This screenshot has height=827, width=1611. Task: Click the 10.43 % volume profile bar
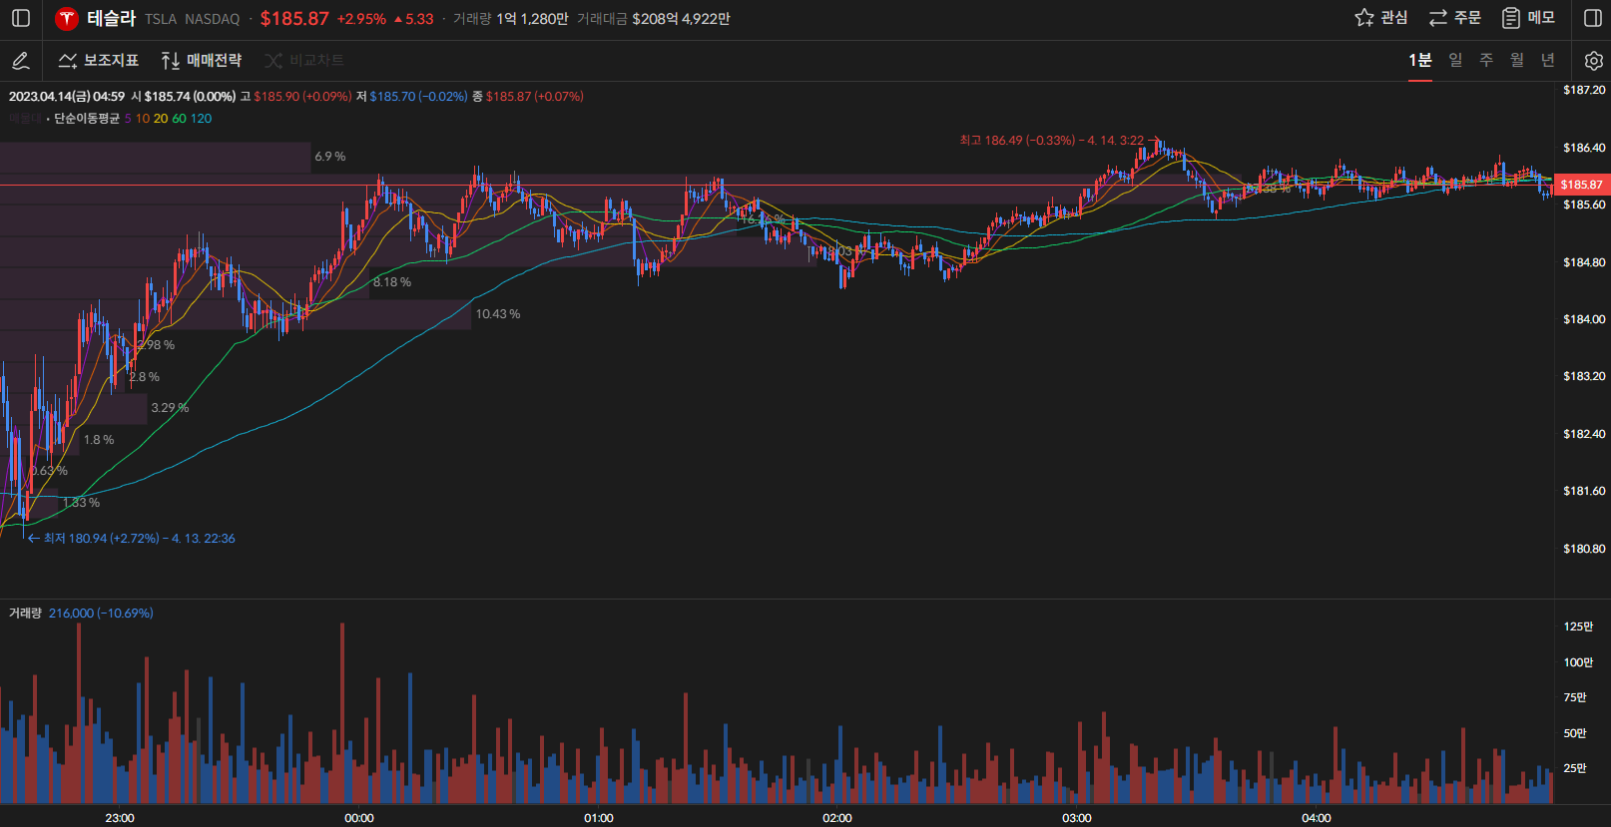235,314
